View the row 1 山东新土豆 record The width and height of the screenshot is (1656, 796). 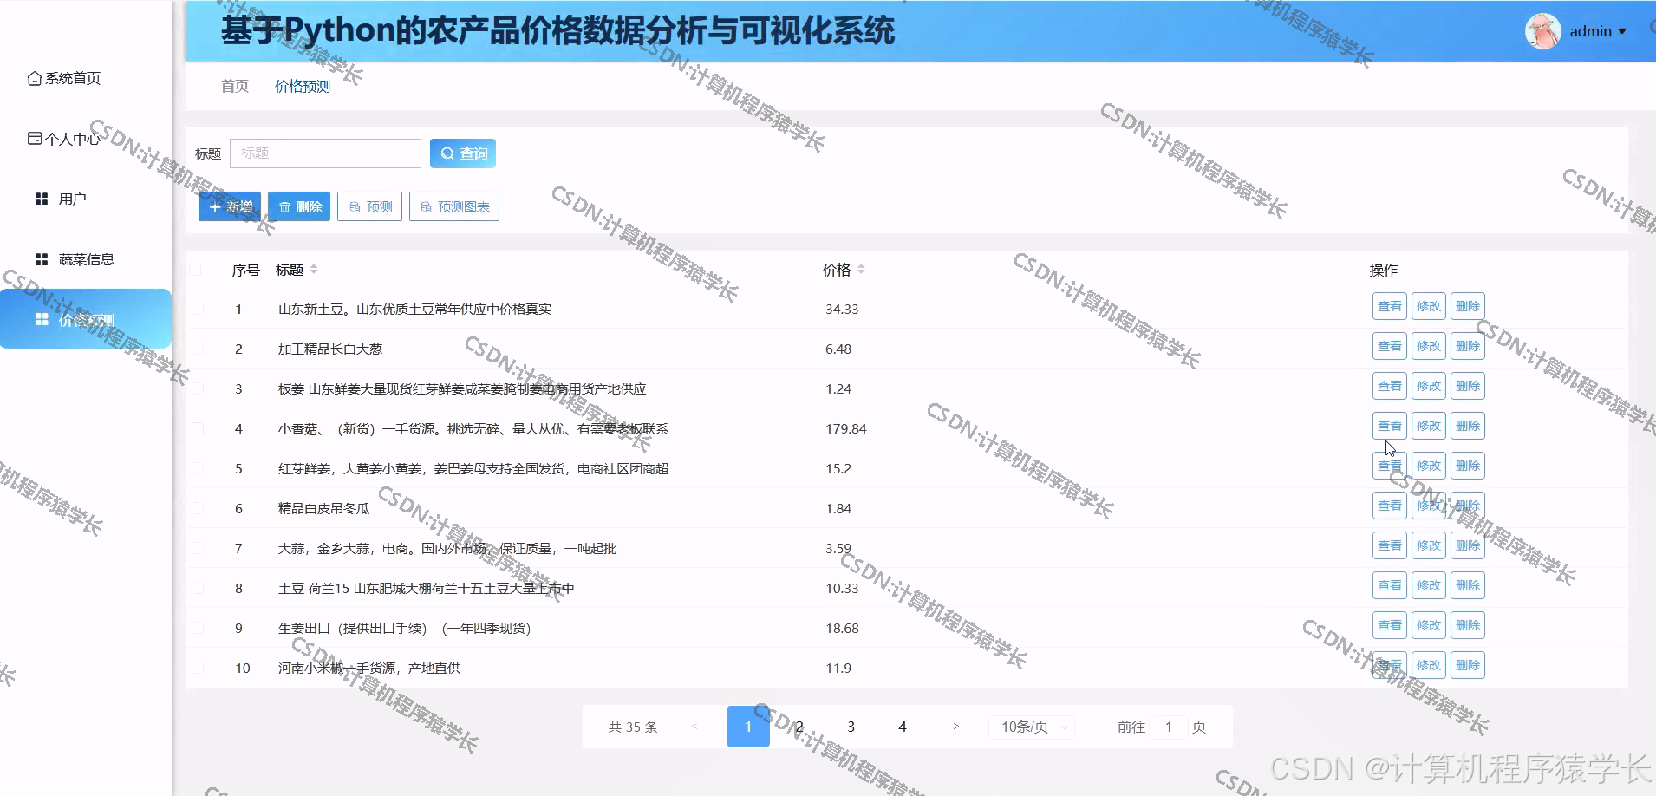tap(1389, 306)
